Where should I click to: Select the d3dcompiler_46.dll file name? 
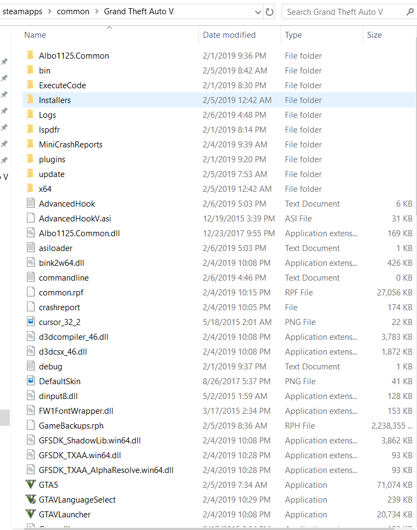tap(73, 337)
